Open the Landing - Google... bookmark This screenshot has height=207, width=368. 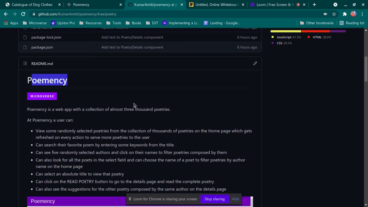click(x=222, y=23)
